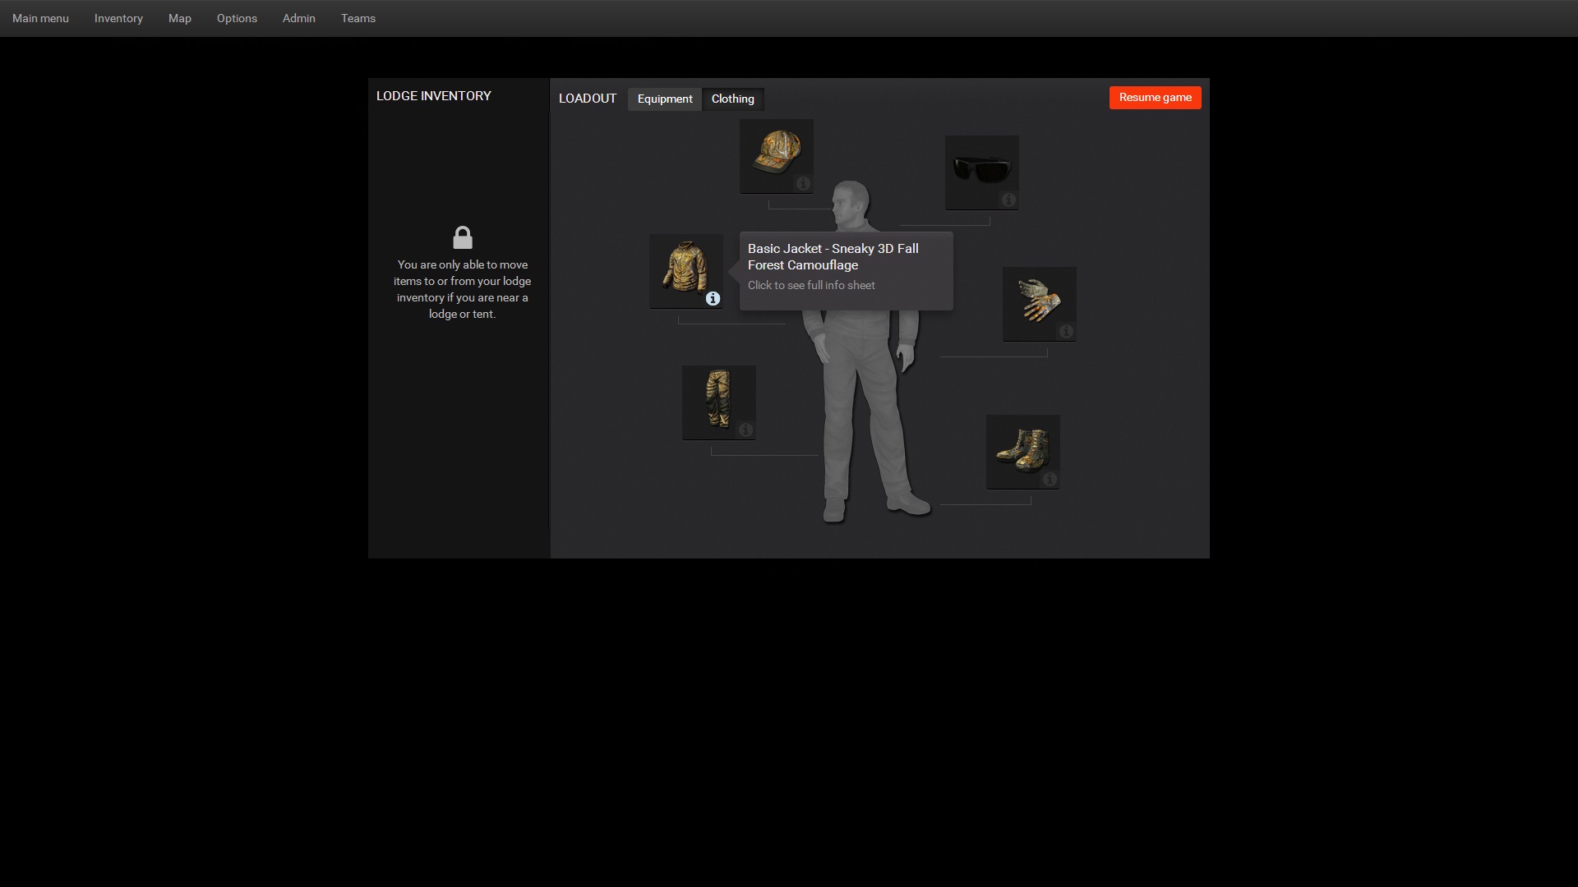Open the Inventory menu
This screenshot has height=887, width=1578.
(118, 18)
